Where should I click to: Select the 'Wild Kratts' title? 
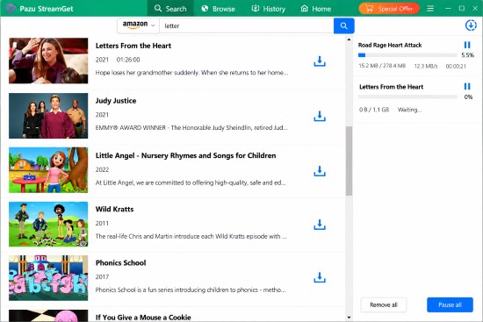click(x=114, y=210)
